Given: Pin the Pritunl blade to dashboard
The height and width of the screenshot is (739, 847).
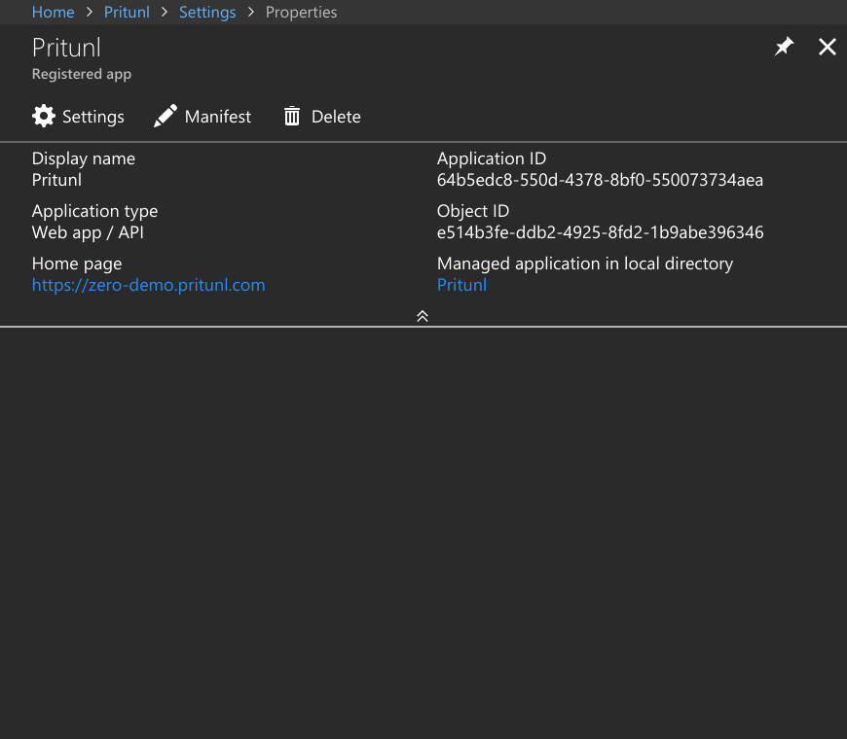Looking at the screenshot, I should pyautogui.click(x=784, y=47).
